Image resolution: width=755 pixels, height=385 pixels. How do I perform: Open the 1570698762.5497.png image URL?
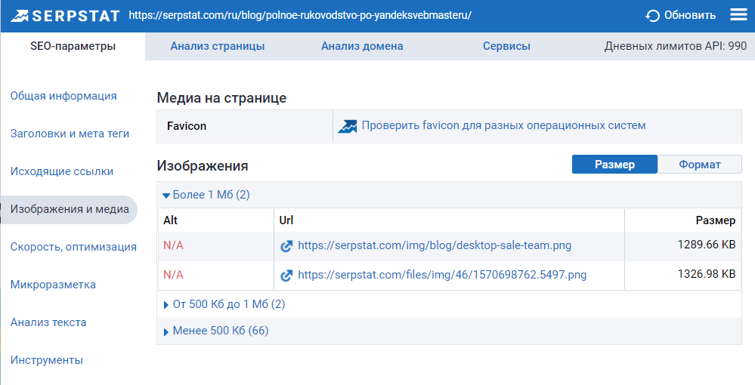(442, 275)
